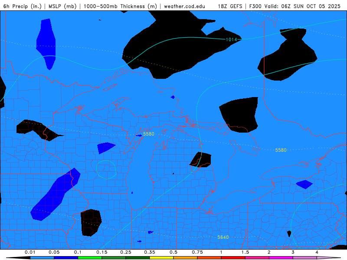347x260 pixels.
Task: Click the 0.35 legend value
Action: click(150, 252)
